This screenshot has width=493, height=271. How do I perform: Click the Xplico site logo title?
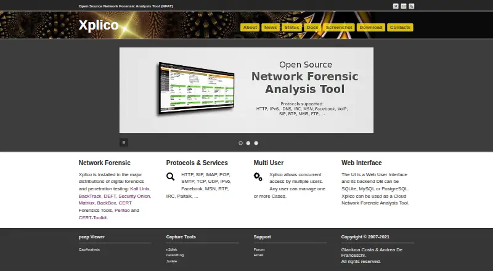(x=99, y=25)
